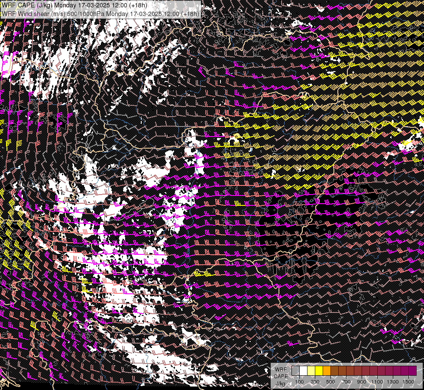Image resolution: width=424 pixels, height=390 pixels.
Task: Click the legend value 500
Action: pos(330,382)
